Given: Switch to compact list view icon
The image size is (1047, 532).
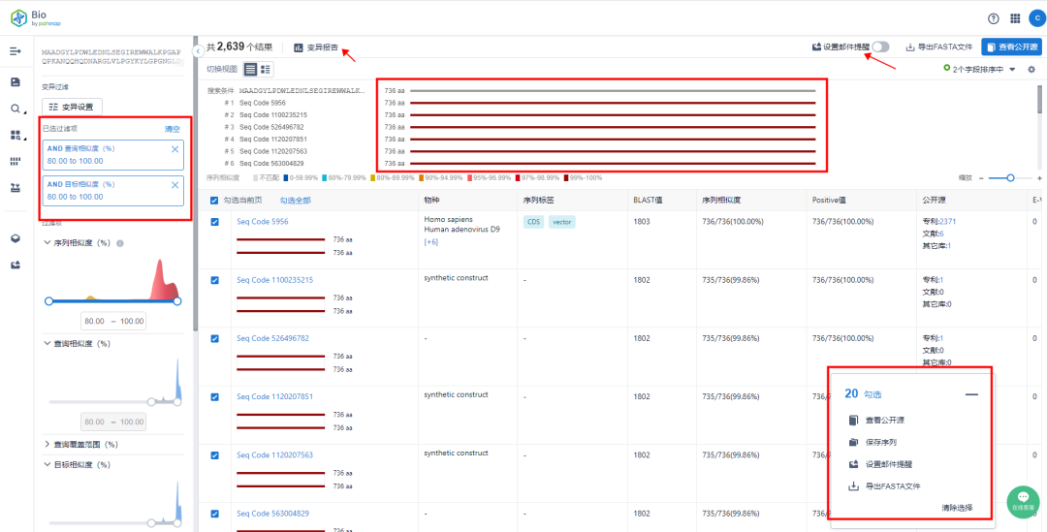Looking at the screenshot, I should (250, 69).
